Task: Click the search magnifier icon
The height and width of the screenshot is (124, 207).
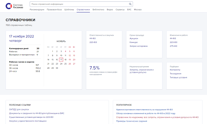Action: (130, 4)
